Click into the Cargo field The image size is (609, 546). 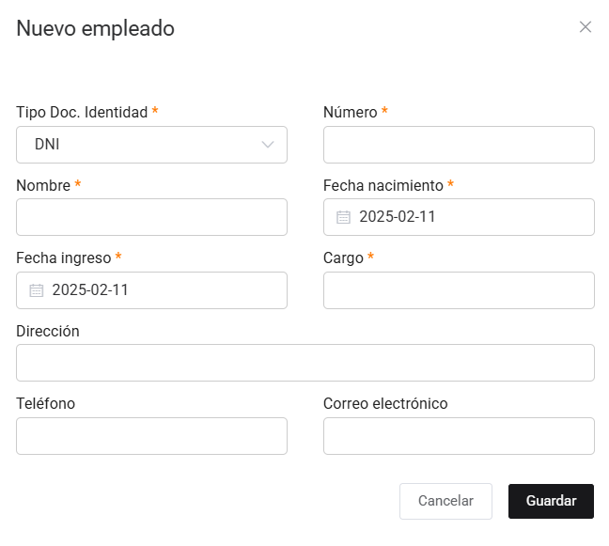click(459, 290)
